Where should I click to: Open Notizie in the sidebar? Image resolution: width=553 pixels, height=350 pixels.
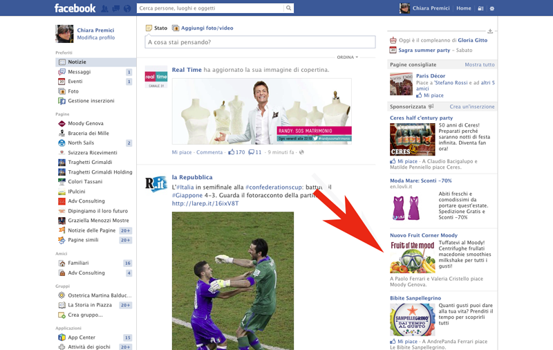click(x=95, y=62)
